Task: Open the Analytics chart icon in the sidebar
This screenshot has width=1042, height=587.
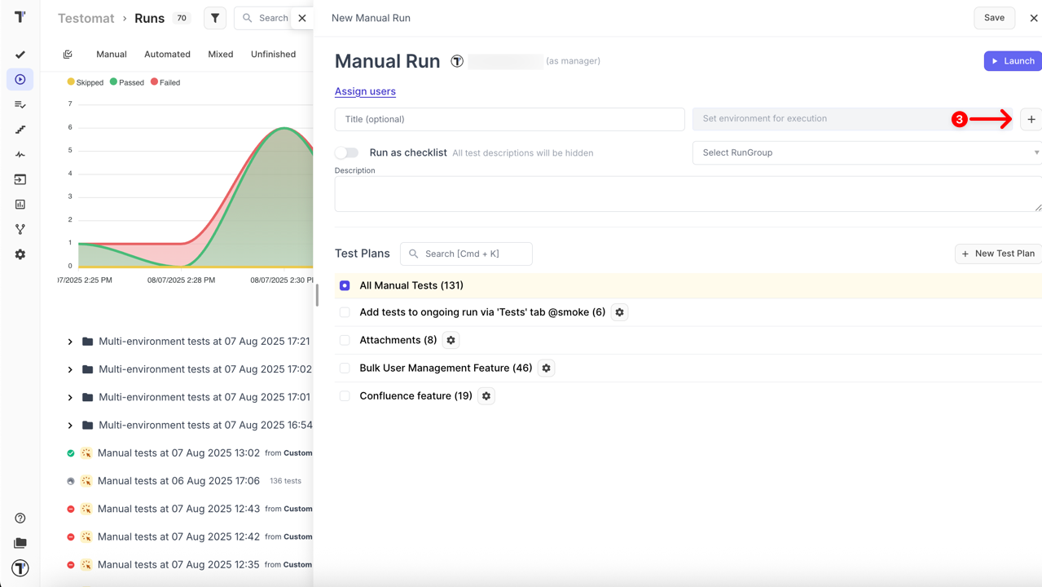Action: [x=20, y=205]
